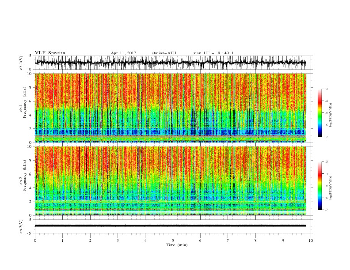Screen dimensions: 350x270
Task: Click the 'Time (min)' x-axis label
Action: (177, 245)
